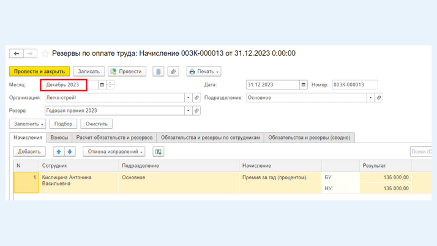Viewport: 437px width, 246px height.
Task: Select the Кислицина Антонина Васильевна row
Action: point(67,181)
